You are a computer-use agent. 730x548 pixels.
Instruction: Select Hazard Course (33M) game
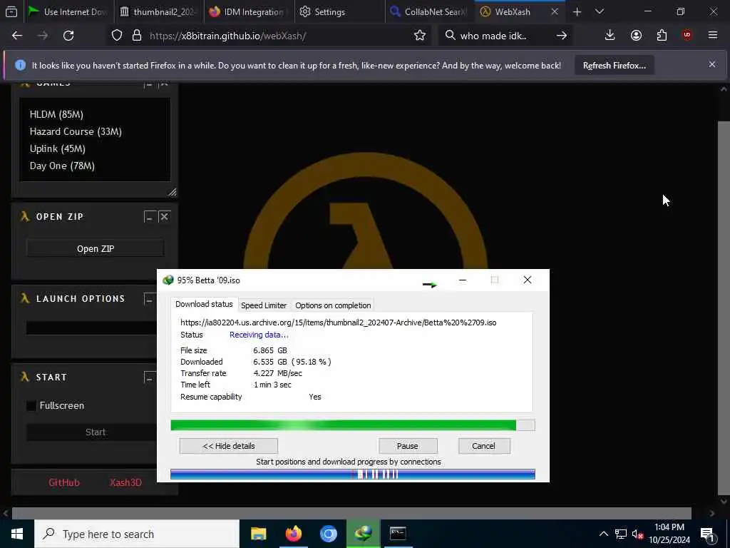[x=76, y=131]
